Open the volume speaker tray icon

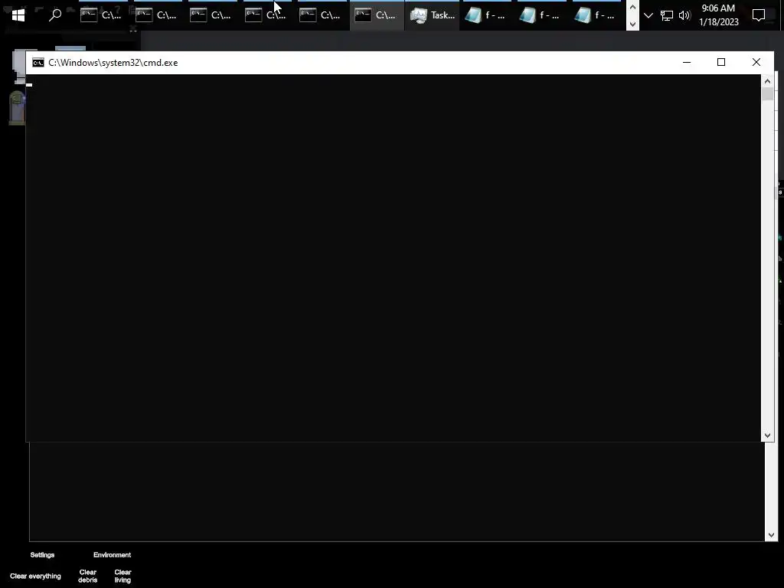coord(684,15)
